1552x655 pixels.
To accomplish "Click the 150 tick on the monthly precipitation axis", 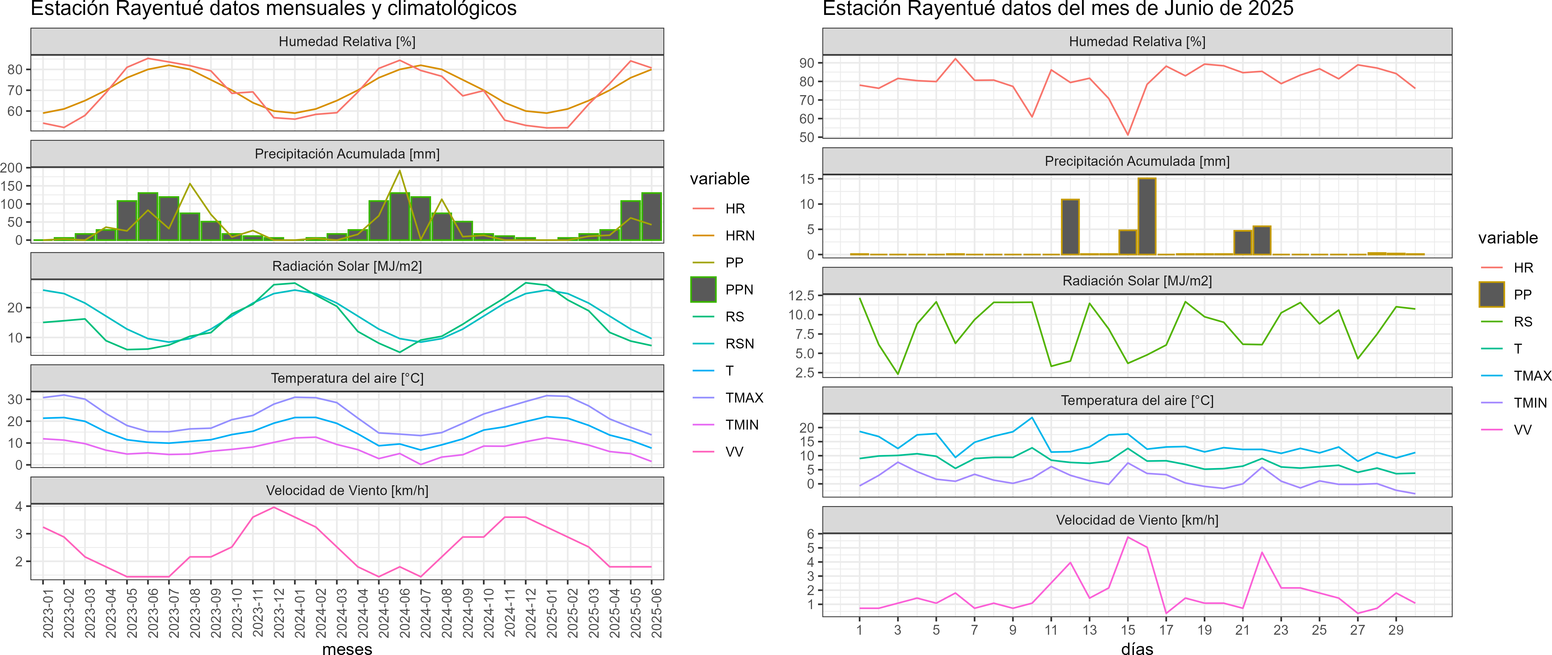I will click(12, 186).
